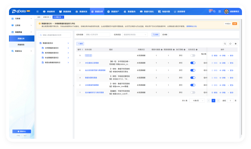Disable status switch for 数据完整性稽查

click(x=193, y=78)
